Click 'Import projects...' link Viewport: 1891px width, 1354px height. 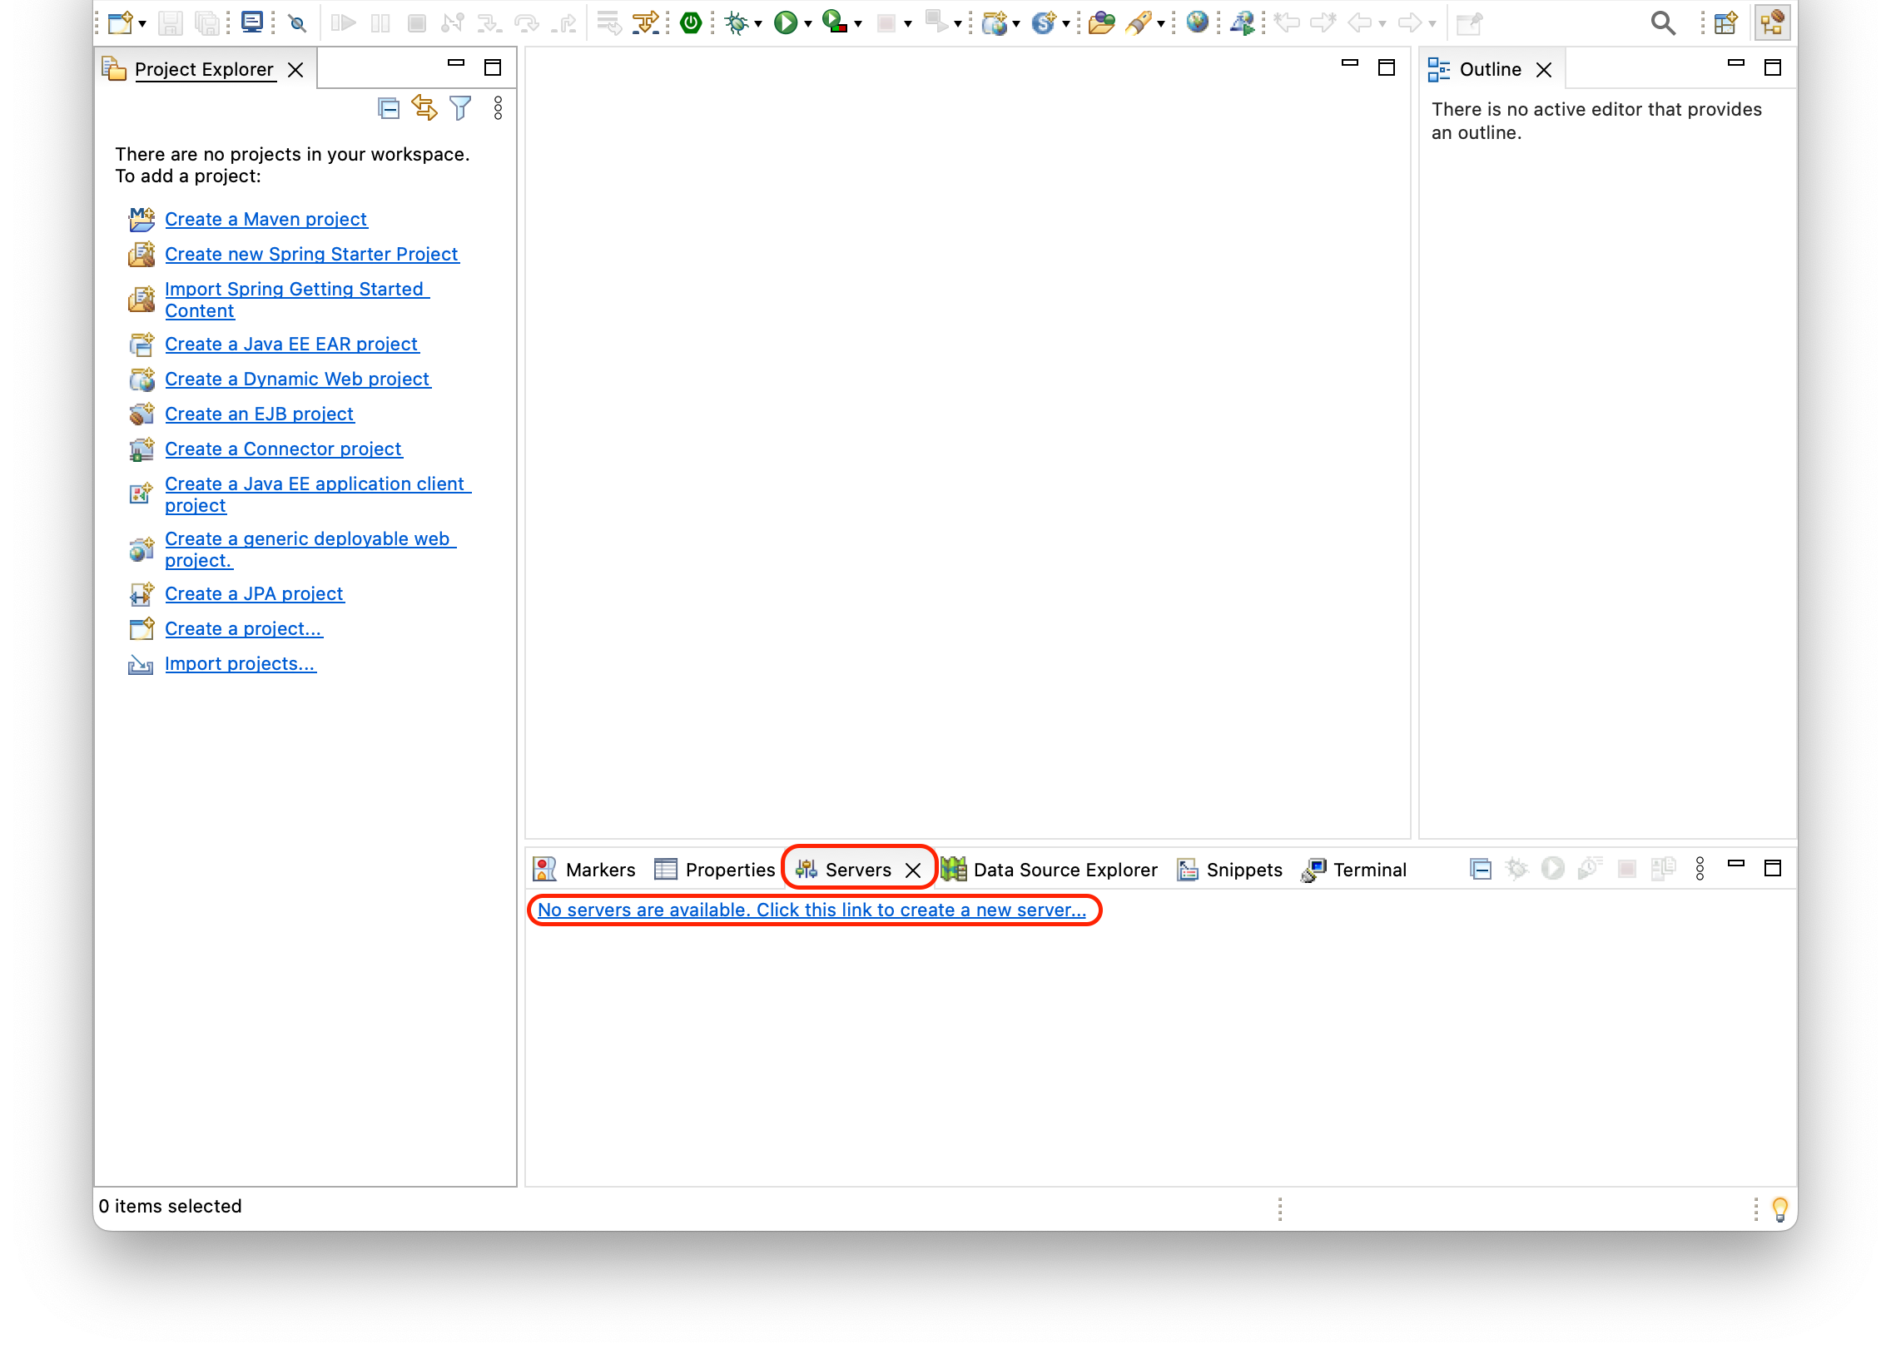pyautogui.click(x=241, y=664)
